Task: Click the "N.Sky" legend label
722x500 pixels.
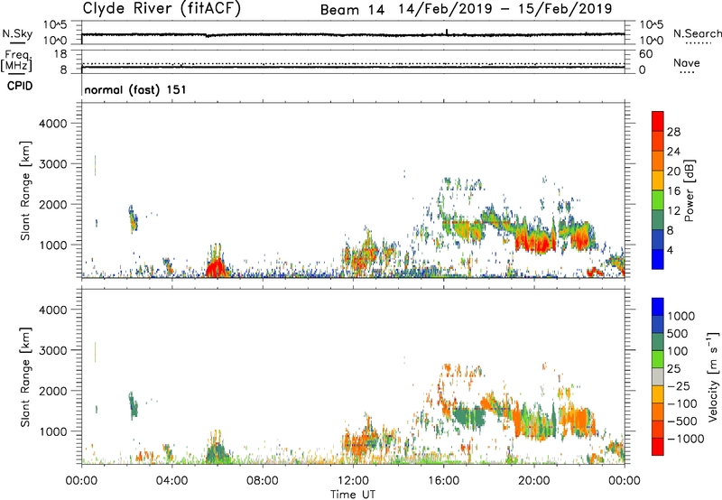Action: pyautogui.click(x=17, y=33)
